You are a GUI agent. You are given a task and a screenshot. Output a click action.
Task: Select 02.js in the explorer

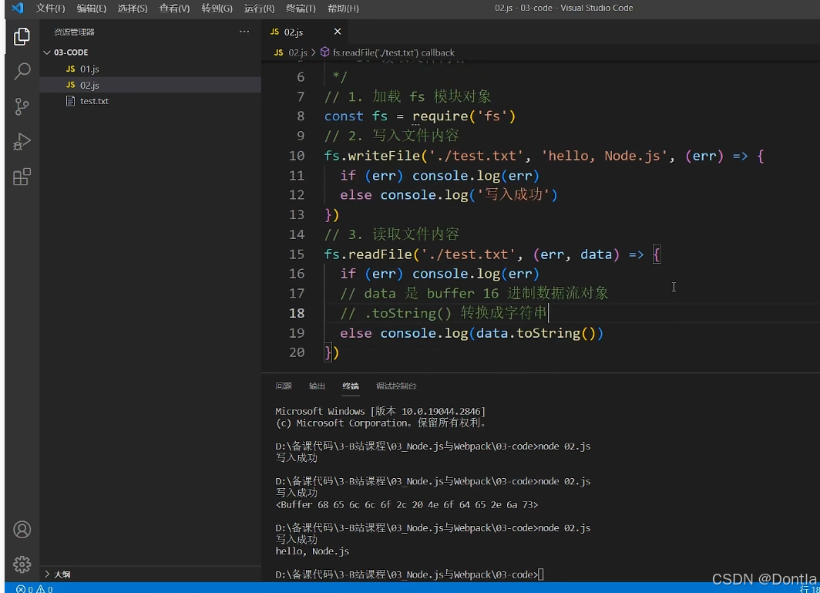tap(150, 85)
